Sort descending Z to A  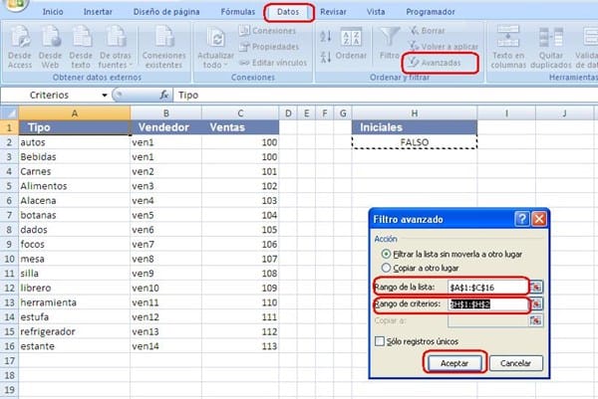click(x=326, y=57)
